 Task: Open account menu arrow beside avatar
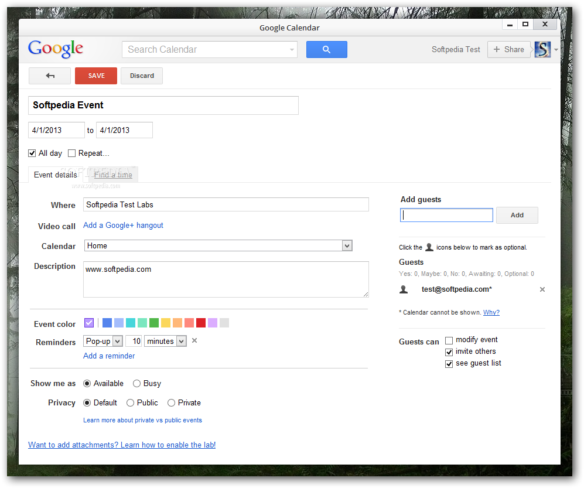(x=556, y=50)
